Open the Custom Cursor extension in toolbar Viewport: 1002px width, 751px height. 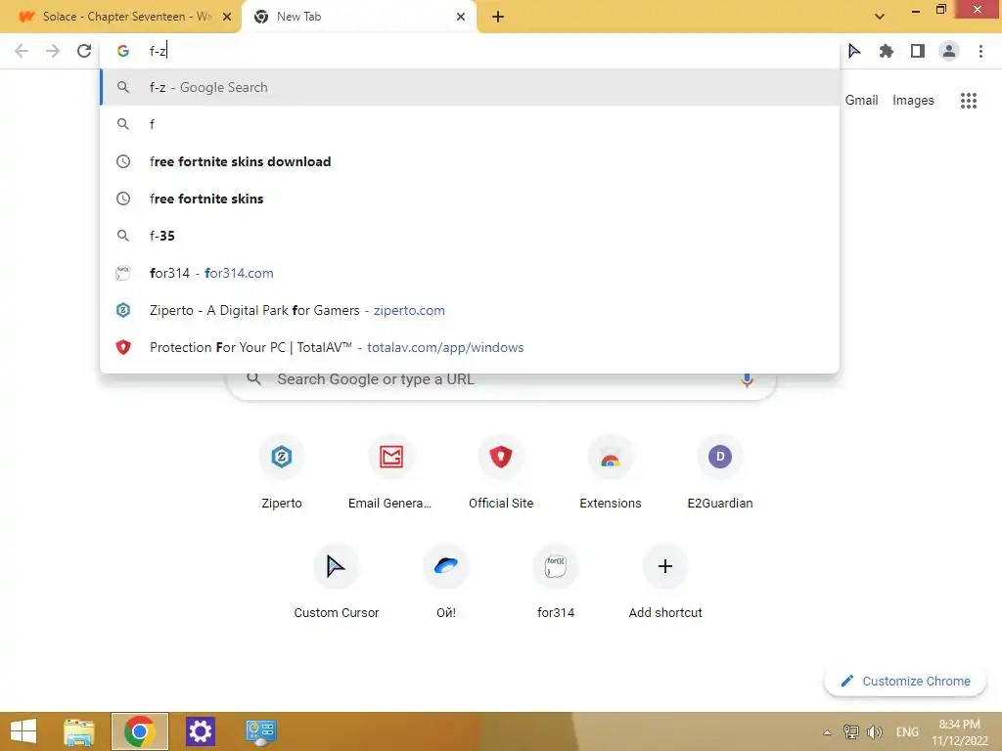pyautogui.click(x=854, y=51)
